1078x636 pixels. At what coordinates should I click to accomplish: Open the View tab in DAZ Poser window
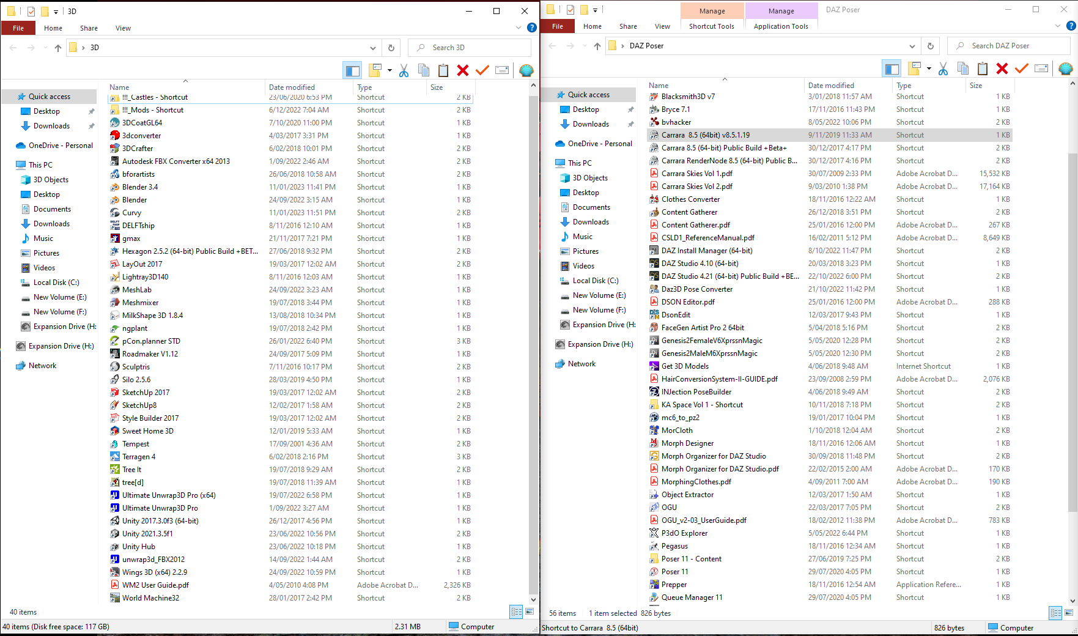click(x=662, y=26)
